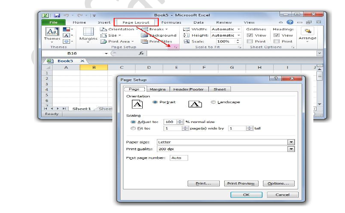
Task: Click the Background icon in Page Setup
Action: pyautogui.click(x=144, y=35)
